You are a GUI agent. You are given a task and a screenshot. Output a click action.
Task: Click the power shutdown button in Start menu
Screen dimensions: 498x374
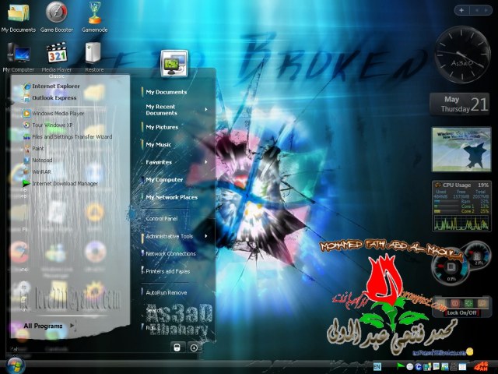pos(194,348)
